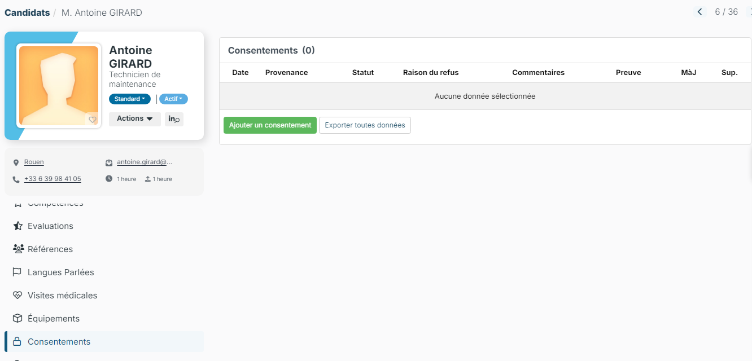Click the "M. Antoine GIRARD" breadcrumb text
752x361 pixels.
102,12
